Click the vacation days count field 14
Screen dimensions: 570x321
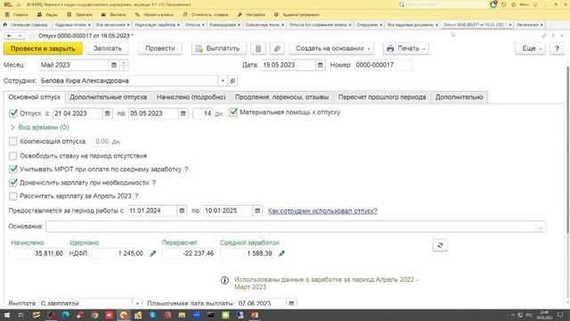coord(203,113)
